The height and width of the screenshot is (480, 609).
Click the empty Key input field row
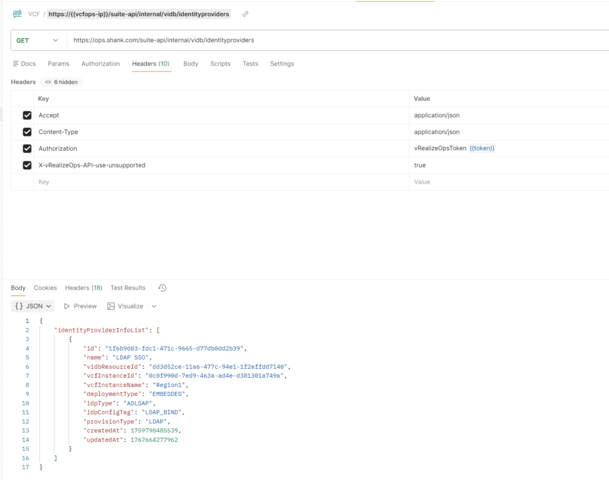pyautogui.click(x=71, y=182)
